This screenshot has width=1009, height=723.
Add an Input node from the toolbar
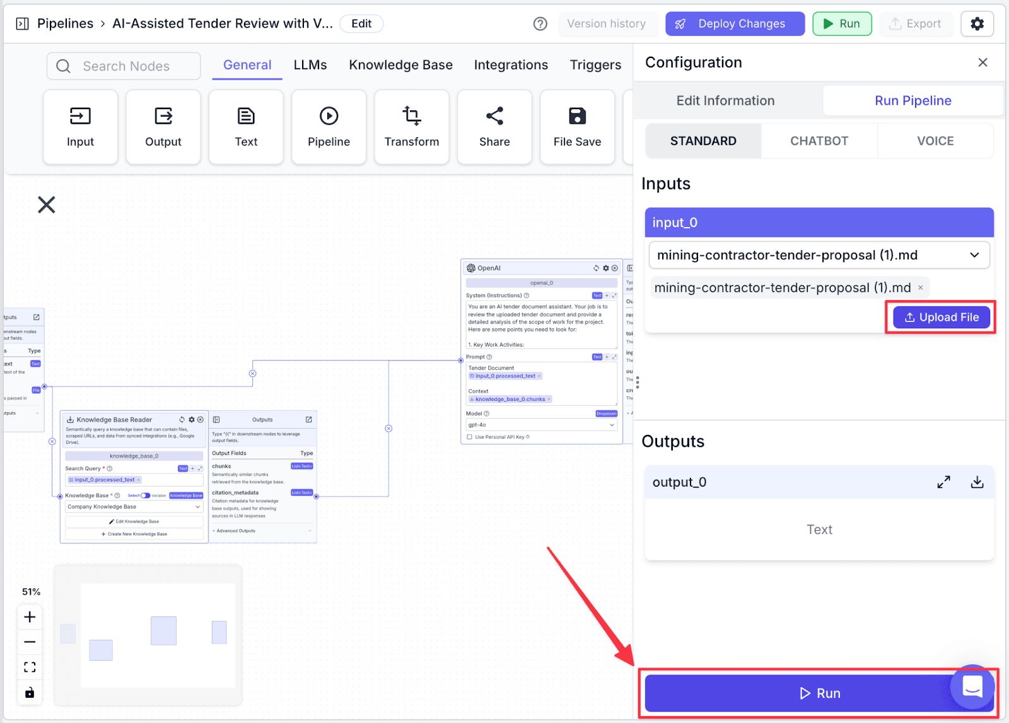(80, 127)
